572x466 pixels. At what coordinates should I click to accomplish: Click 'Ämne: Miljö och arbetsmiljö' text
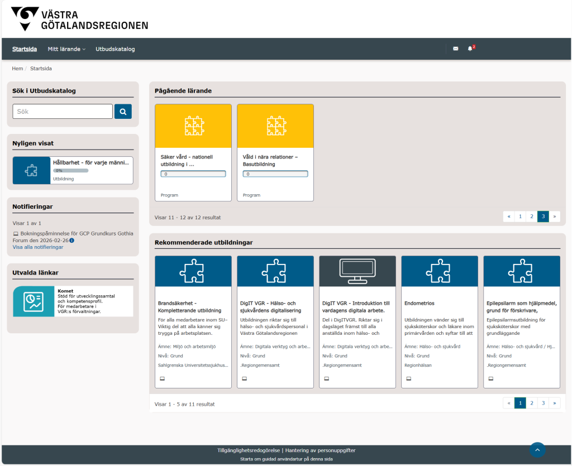coord(187,347)
